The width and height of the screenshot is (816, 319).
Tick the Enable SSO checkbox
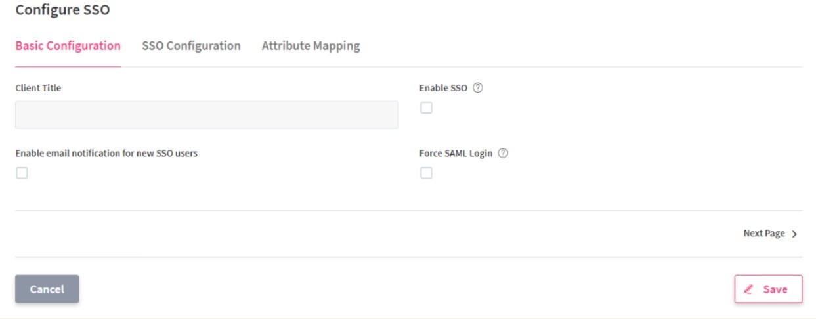click(x=427, y=108)
